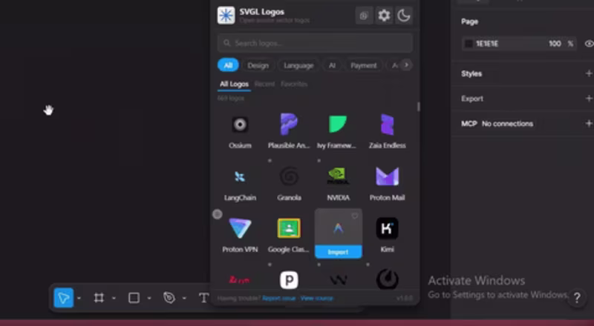This screenshot has height=326, width=594.
Task: Open Frame tool options dropdown arrow
Action: pos(114,299)
